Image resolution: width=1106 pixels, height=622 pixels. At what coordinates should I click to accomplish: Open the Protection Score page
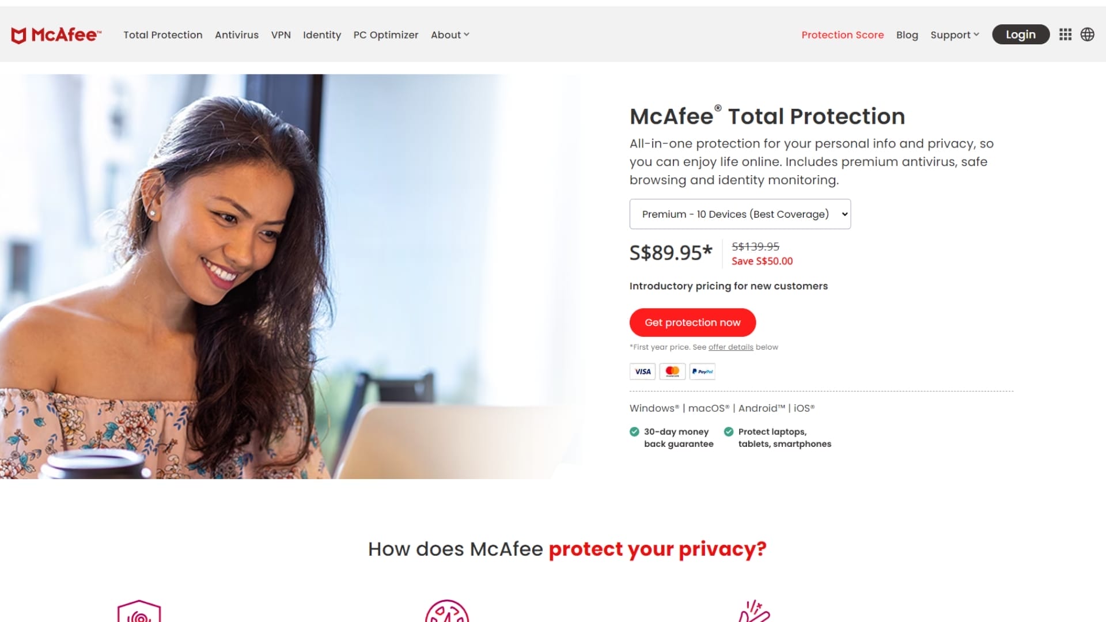tap(842, 35)
